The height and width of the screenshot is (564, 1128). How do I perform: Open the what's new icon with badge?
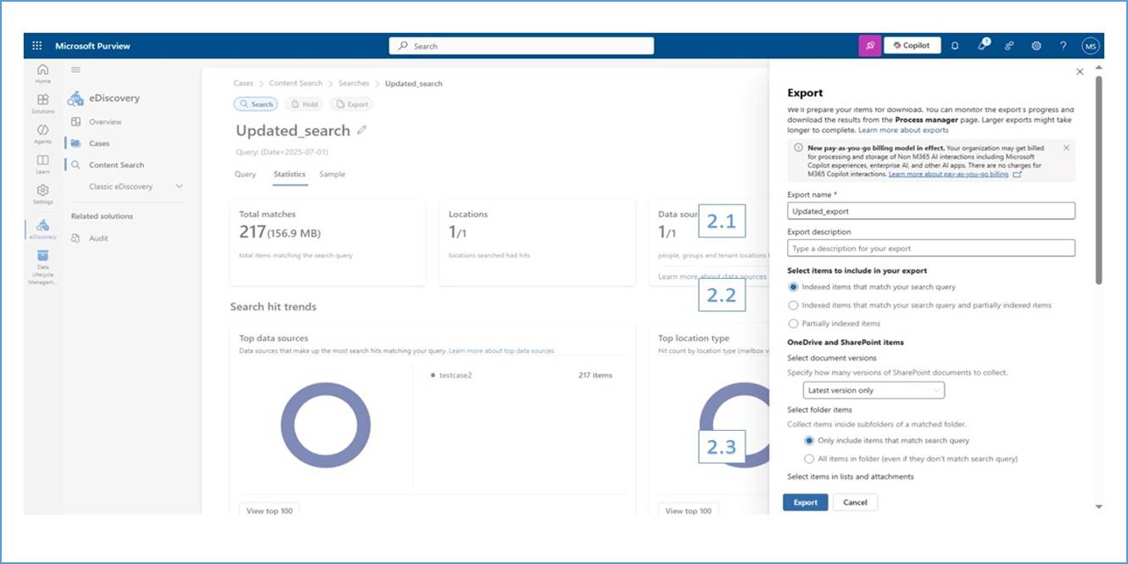coord(982,45)
